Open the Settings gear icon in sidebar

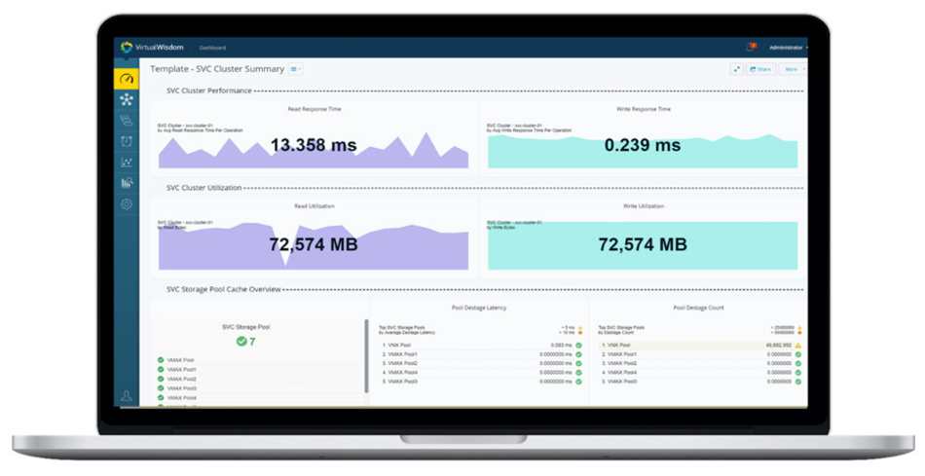coord(127,204)
